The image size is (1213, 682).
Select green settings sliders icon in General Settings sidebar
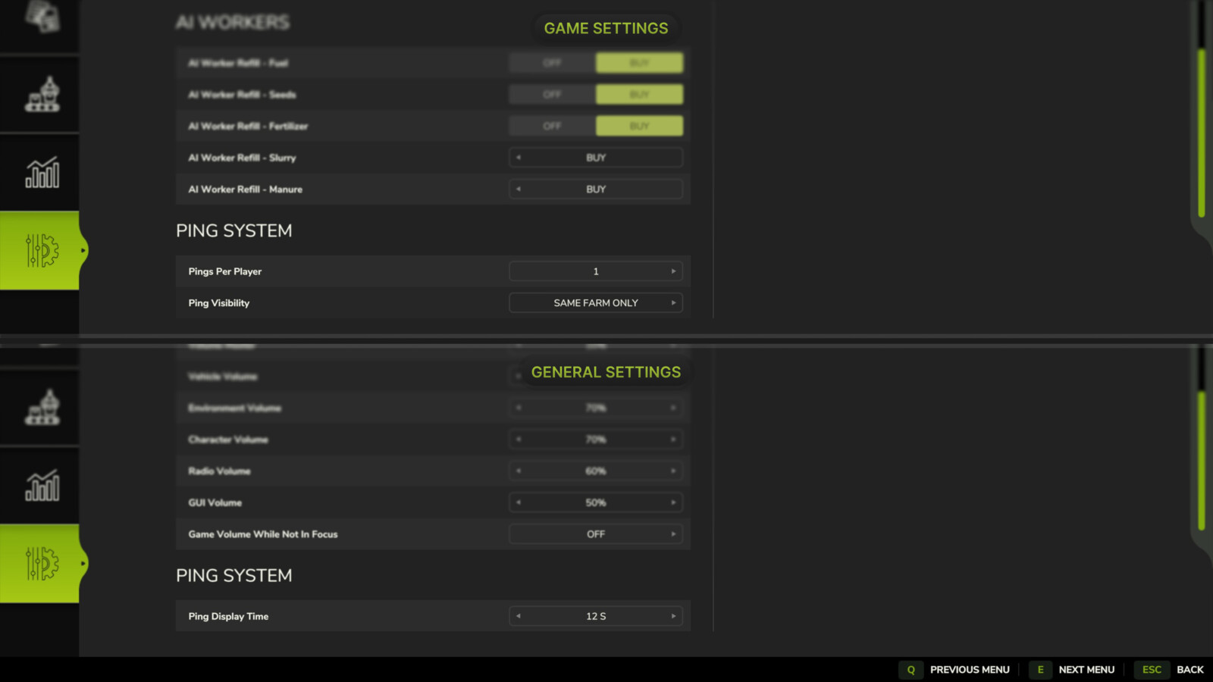point(42,563)
